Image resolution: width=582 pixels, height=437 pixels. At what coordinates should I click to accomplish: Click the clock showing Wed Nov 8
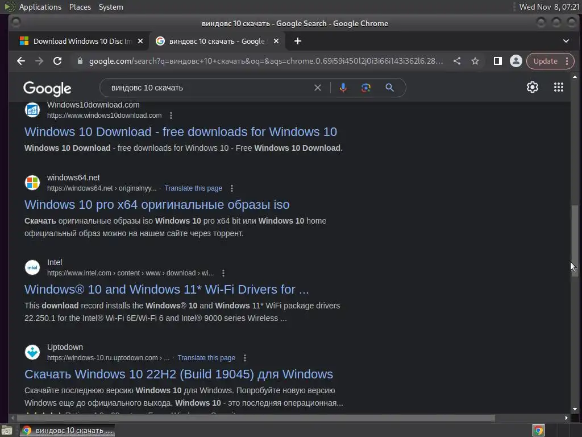tap(549, 7)
